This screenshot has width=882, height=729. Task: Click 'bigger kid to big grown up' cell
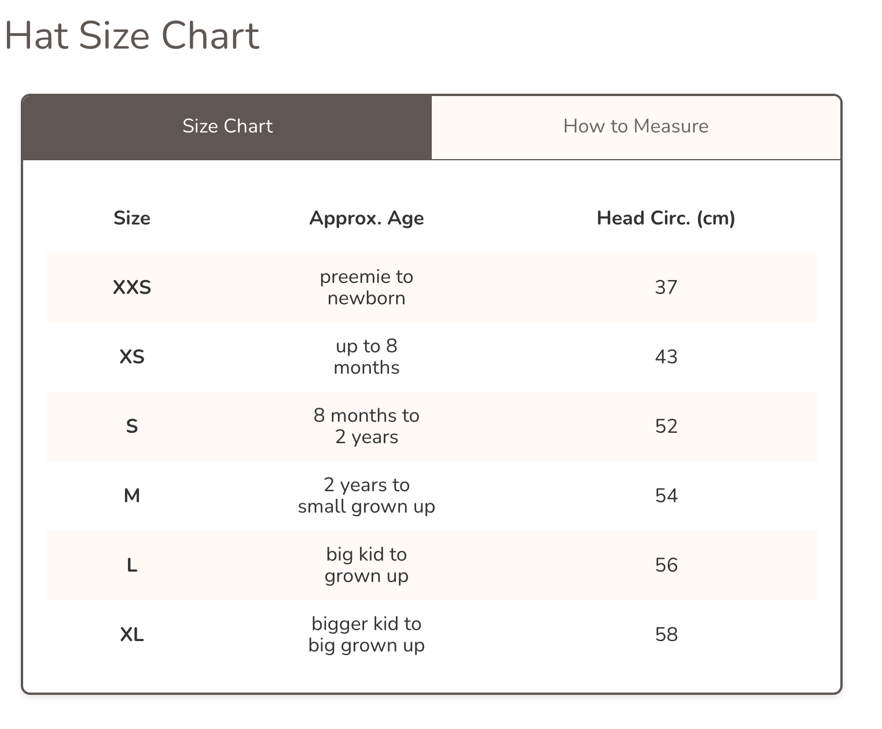click(x=366, y=635)
